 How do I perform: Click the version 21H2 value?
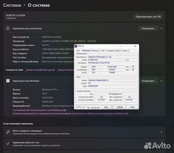pyautogui.click(x=45, y=93)
